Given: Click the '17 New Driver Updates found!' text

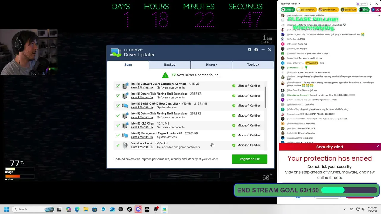Looking at the screenshot, I should click(x=195, y=75).
